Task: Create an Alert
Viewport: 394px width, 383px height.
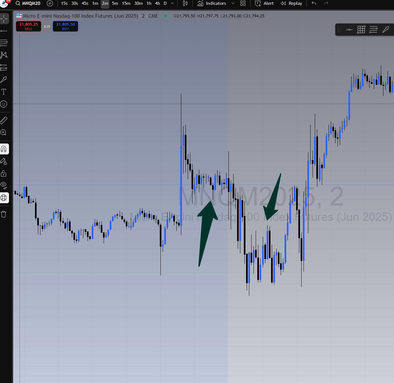Action: coord(264,4)
